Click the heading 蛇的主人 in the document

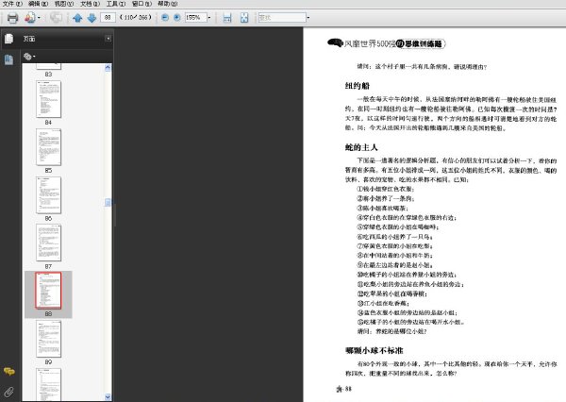tap(361, 147)
